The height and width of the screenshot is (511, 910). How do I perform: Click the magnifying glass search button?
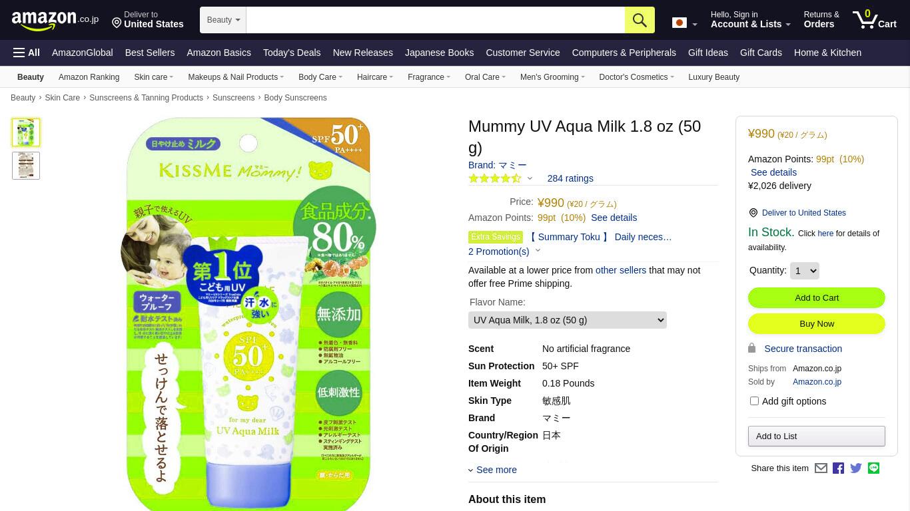coord(640,20)
